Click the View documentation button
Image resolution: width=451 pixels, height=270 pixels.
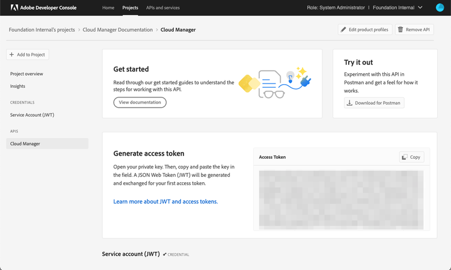(x=140, y=102)
